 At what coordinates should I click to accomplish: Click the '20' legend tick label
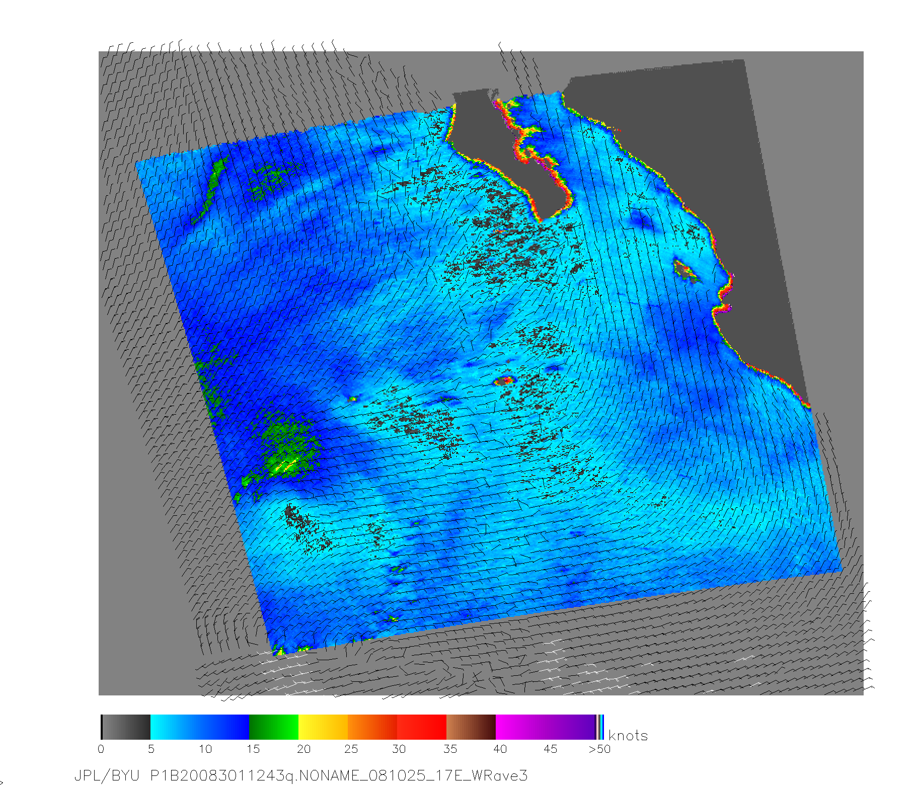pyautogui.click(x=303, y=749)
